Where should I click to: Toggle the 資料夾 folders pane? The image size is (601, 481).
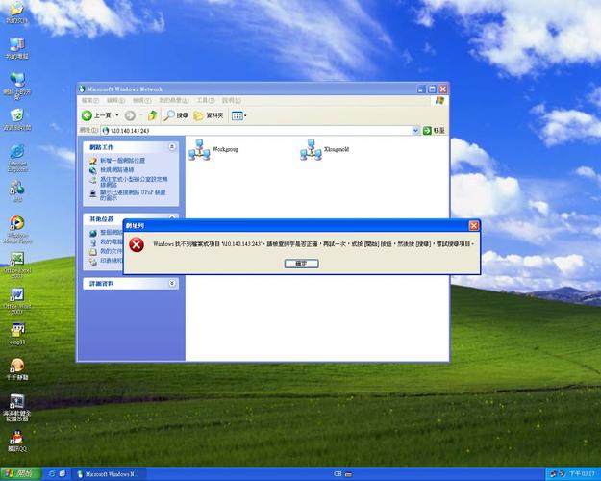[x=208, y=115]
